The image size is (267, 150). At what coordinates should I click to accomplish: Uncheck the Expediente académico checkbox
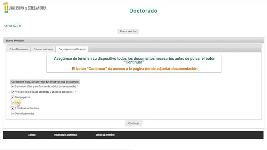(x=13, y=108)
